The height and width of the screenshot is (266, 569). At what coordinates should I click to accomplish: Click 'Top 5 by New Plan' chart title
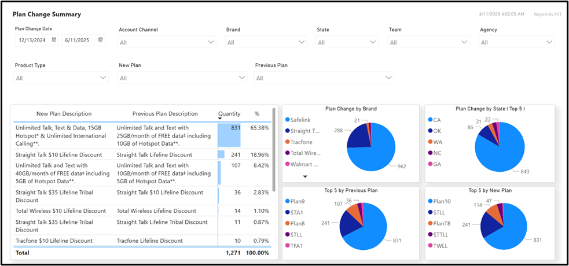[x=490, y=190]
